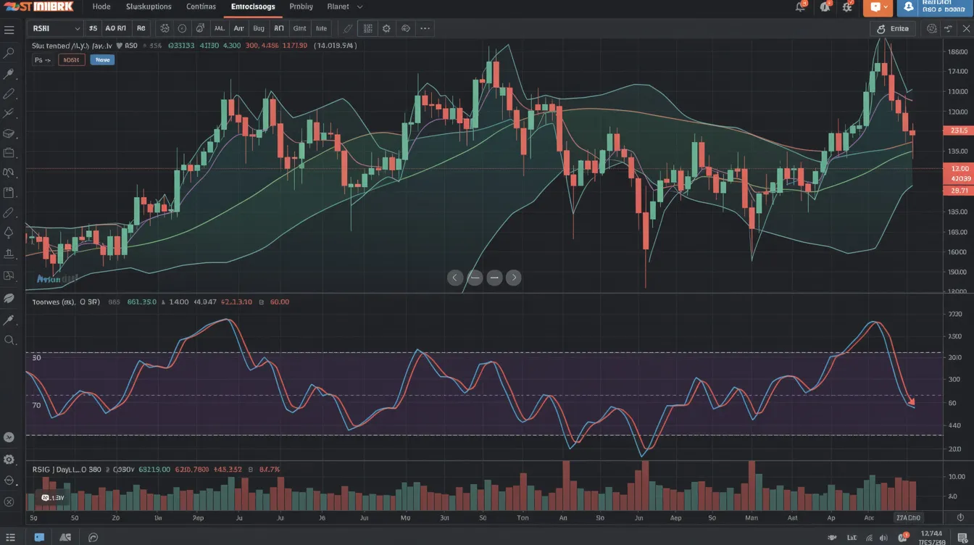Open the Probiy menu item
974x545 pixels.
[301, 7]
